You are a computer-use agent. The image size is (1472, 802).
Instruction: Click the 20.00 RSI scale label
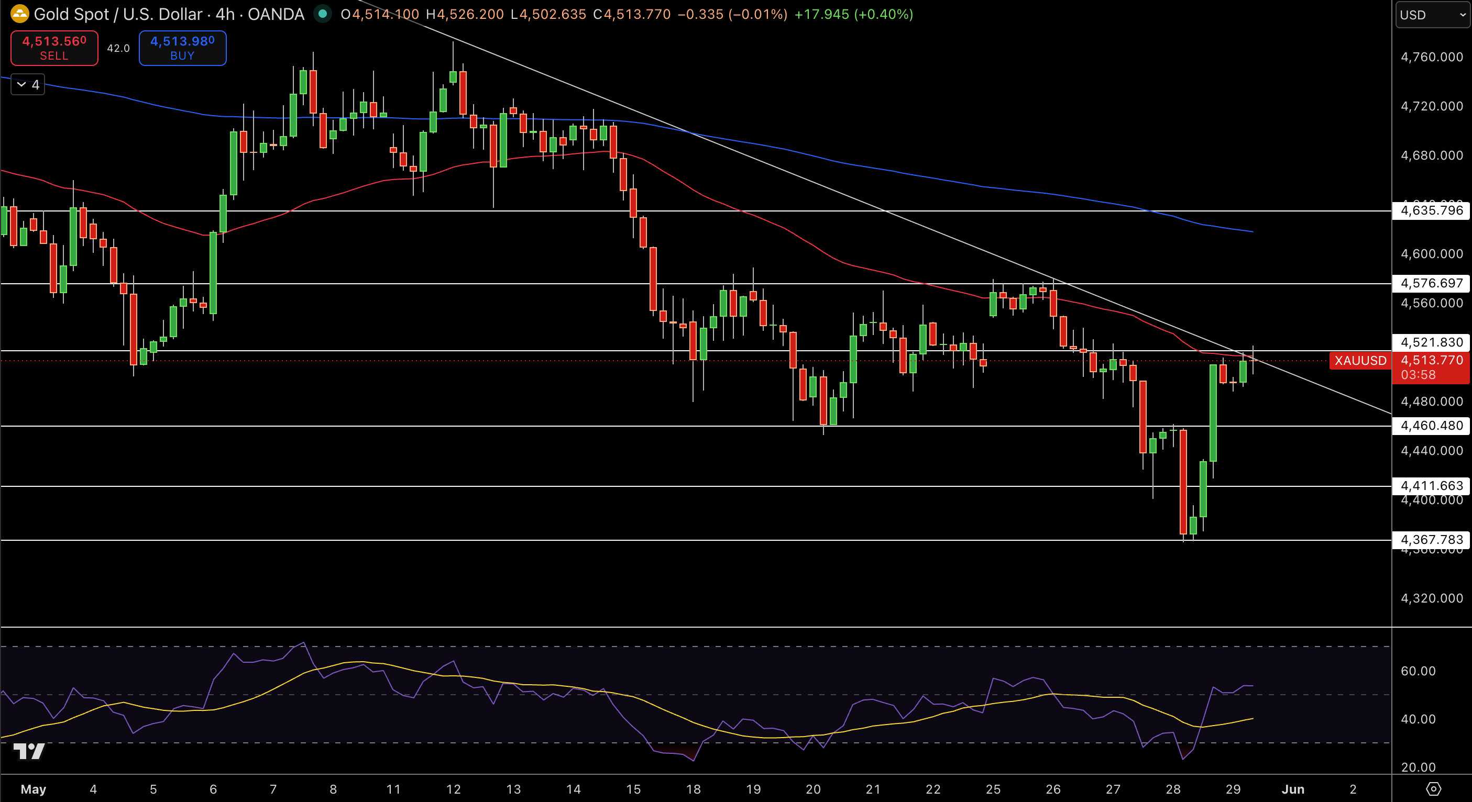click(x=1418, y=767)
